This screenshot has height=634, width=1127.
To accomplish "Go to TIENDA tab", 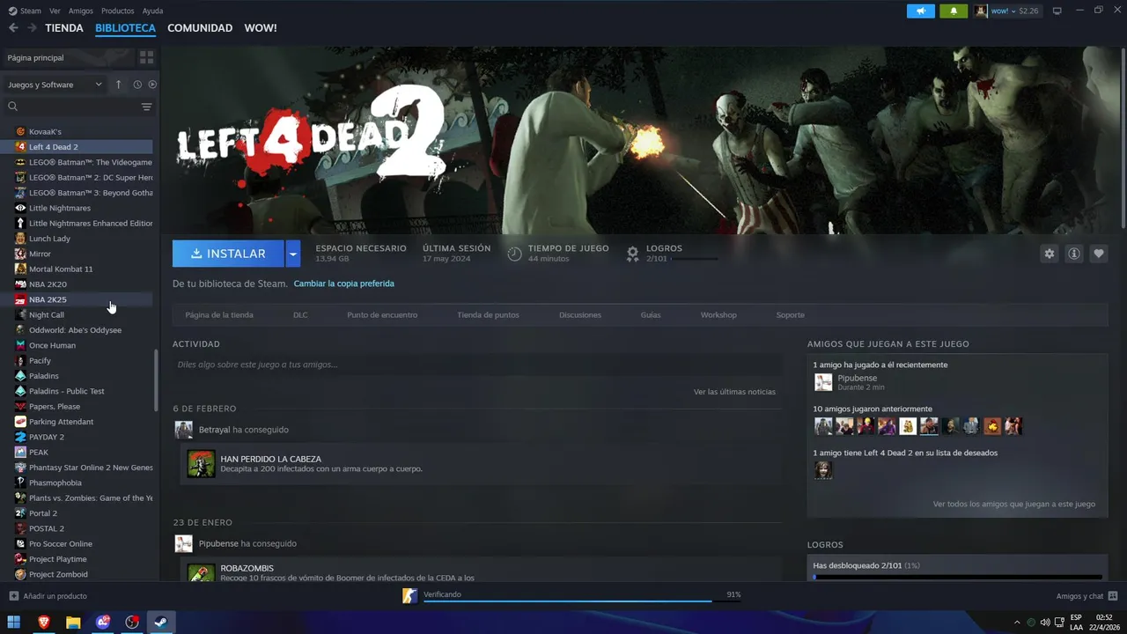I will coord(64,28).
